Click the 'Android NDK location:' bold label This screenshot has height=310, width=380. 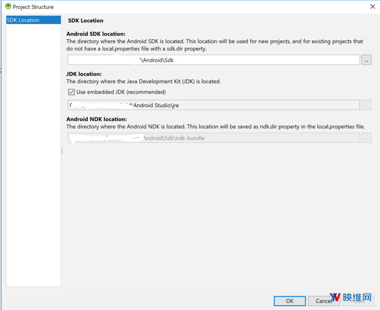tap(97, 119)
